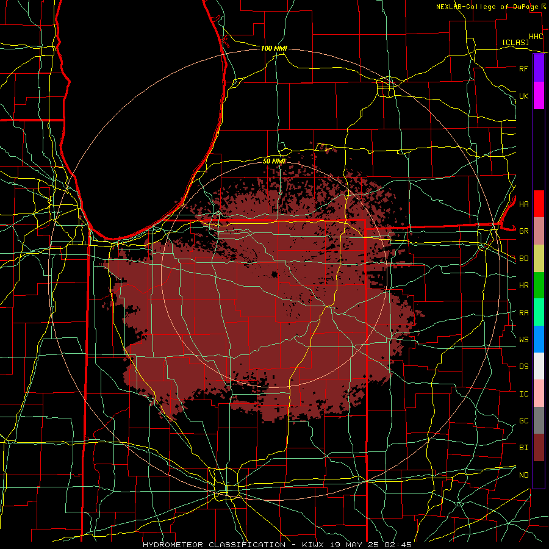The height and width of the screenshot is (549, 549).
Task: Click the RA legend label
Action: click(x=523, y=313)
